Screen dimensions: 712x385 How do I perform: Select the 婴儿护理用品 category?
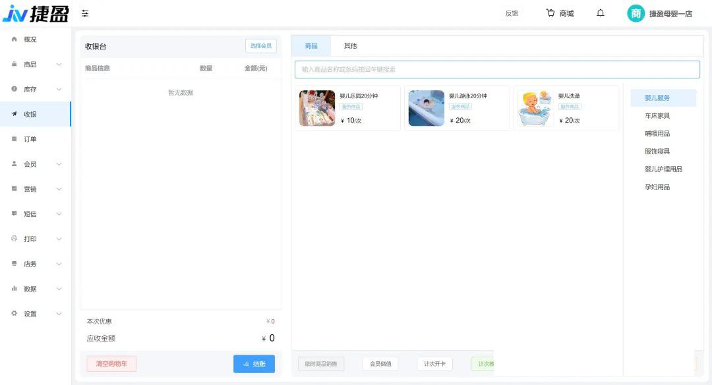click(663, 169)
